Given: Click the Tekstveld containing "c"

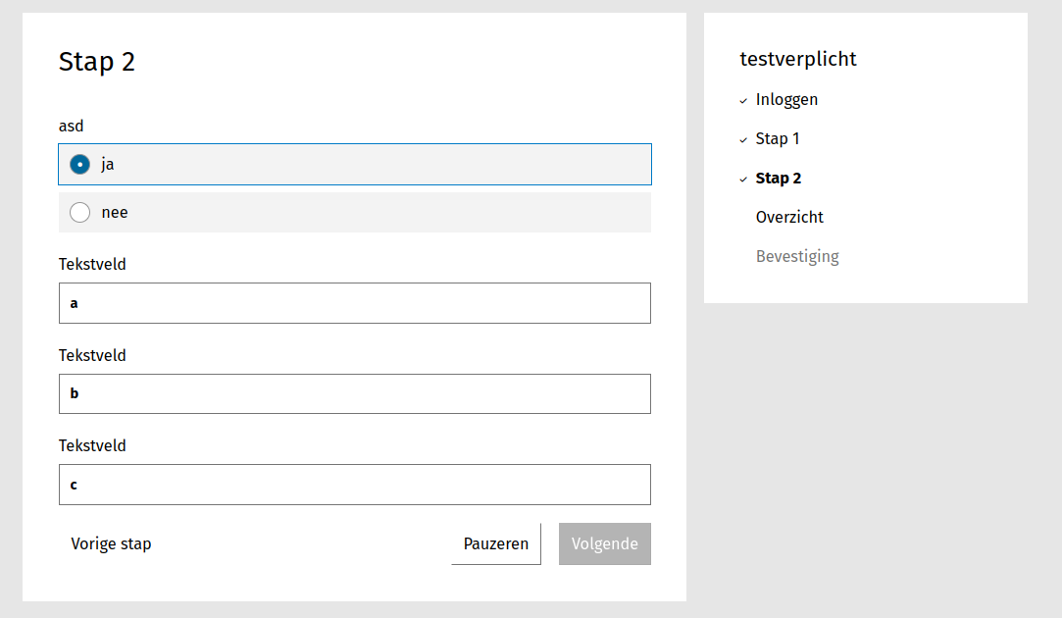Looking at the screenshot, I should click(x=354, y=485).
